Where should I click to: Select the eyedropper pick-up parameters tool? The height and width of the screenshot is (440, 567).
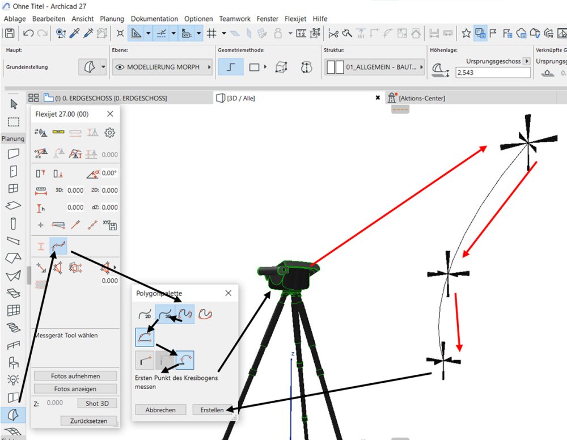click(74, 33)
